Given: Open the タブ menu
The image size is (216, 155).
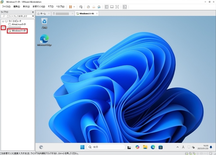Looking at the screenshot, I should tap(50, 6).
